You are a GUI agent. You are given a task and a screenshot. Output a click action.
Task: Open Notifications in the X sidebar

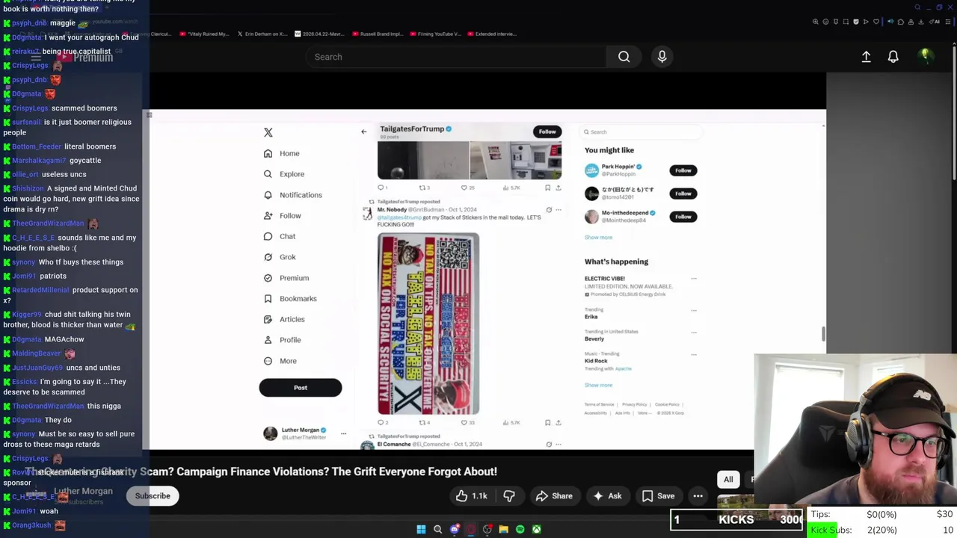[x=292, y=195]
